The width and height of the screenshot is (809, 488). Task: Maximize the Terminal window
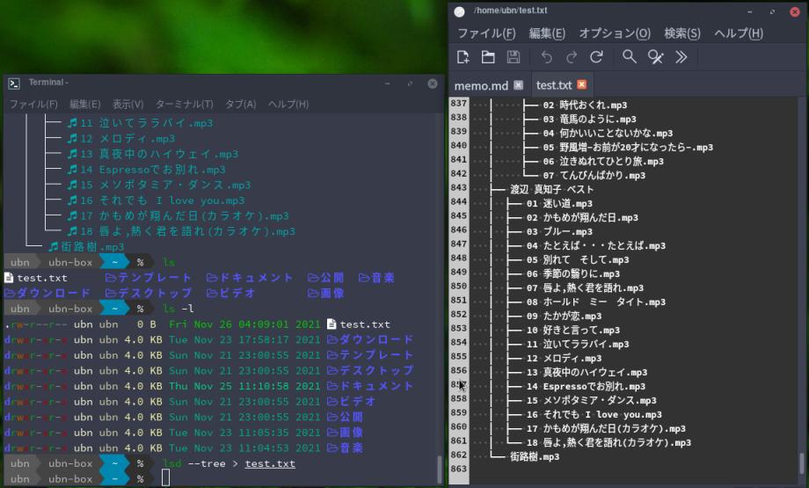(x=410, y=84)
